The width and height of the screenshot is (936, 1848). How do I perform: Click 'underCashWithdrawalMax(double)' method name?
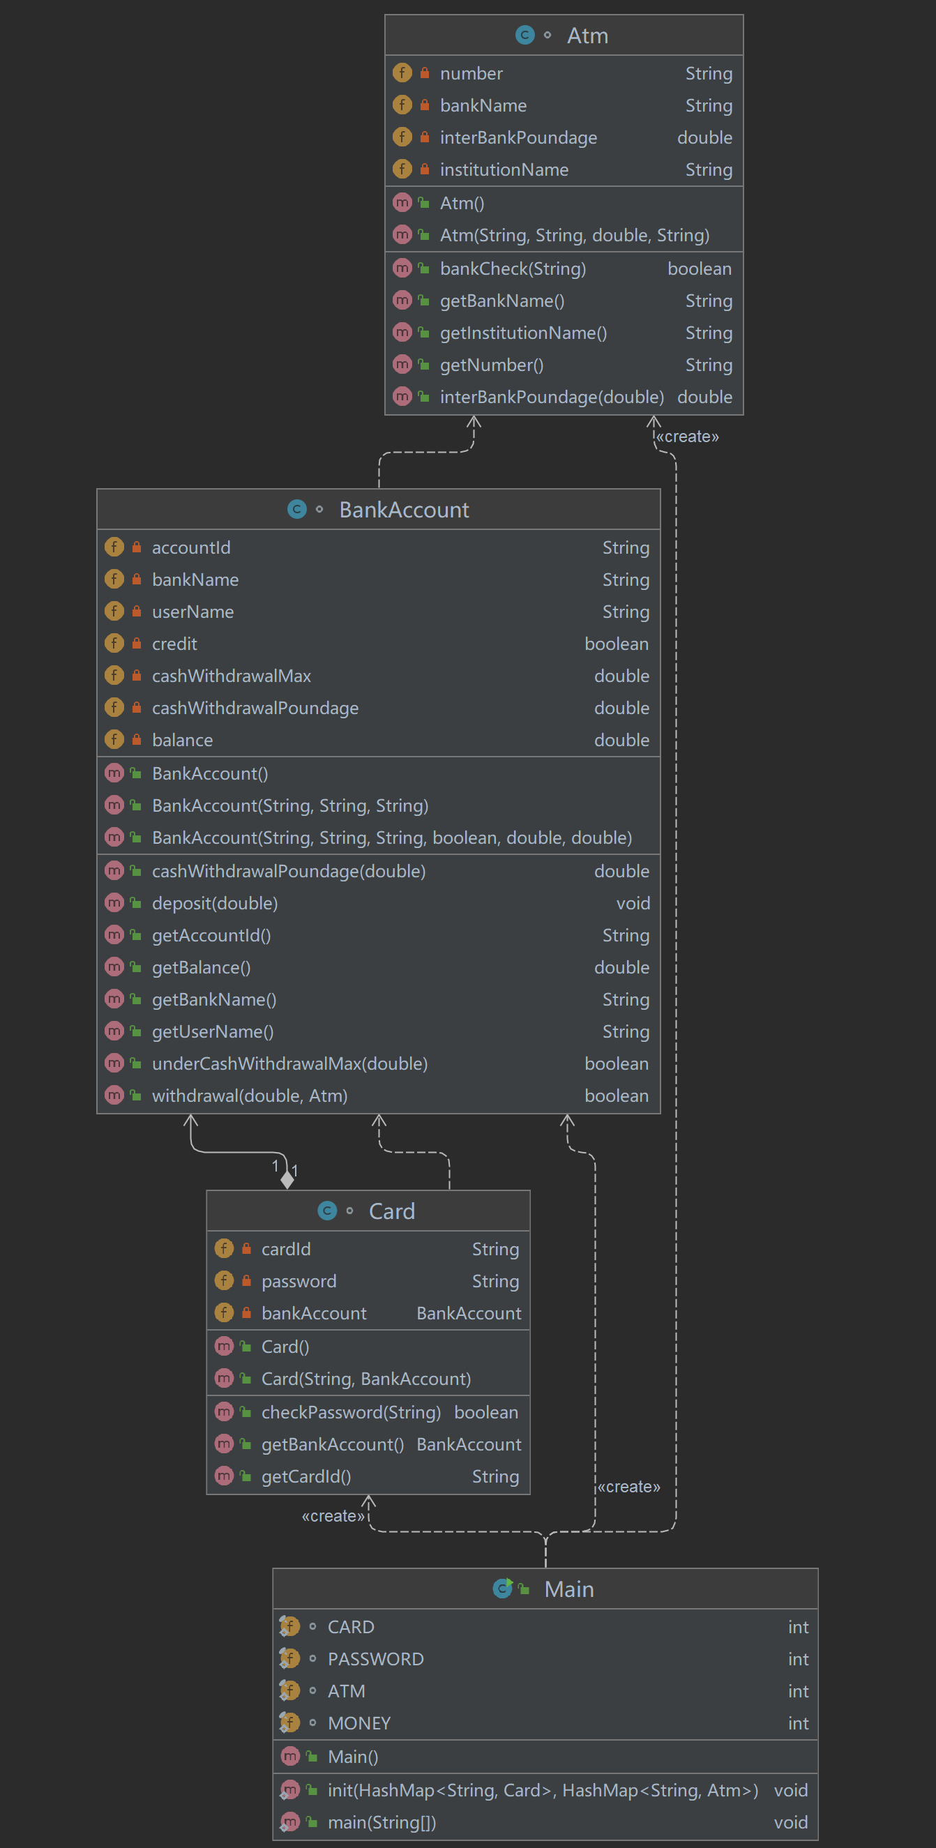click(289, 1063)
